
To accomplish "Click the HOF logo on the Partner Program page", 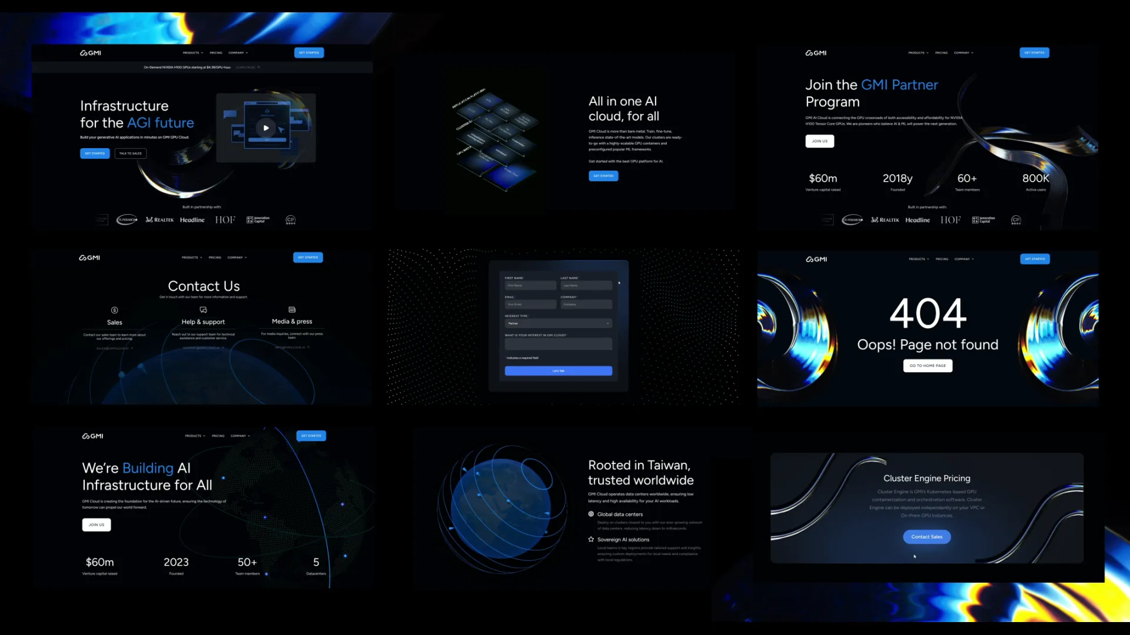I will coord(951,220).
